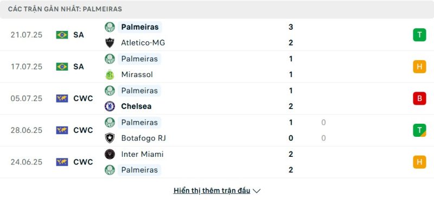Viewport: 434px width, 203px height.
Task: Expand more matches via the chevron arrow
Action: tap(257, 191)
